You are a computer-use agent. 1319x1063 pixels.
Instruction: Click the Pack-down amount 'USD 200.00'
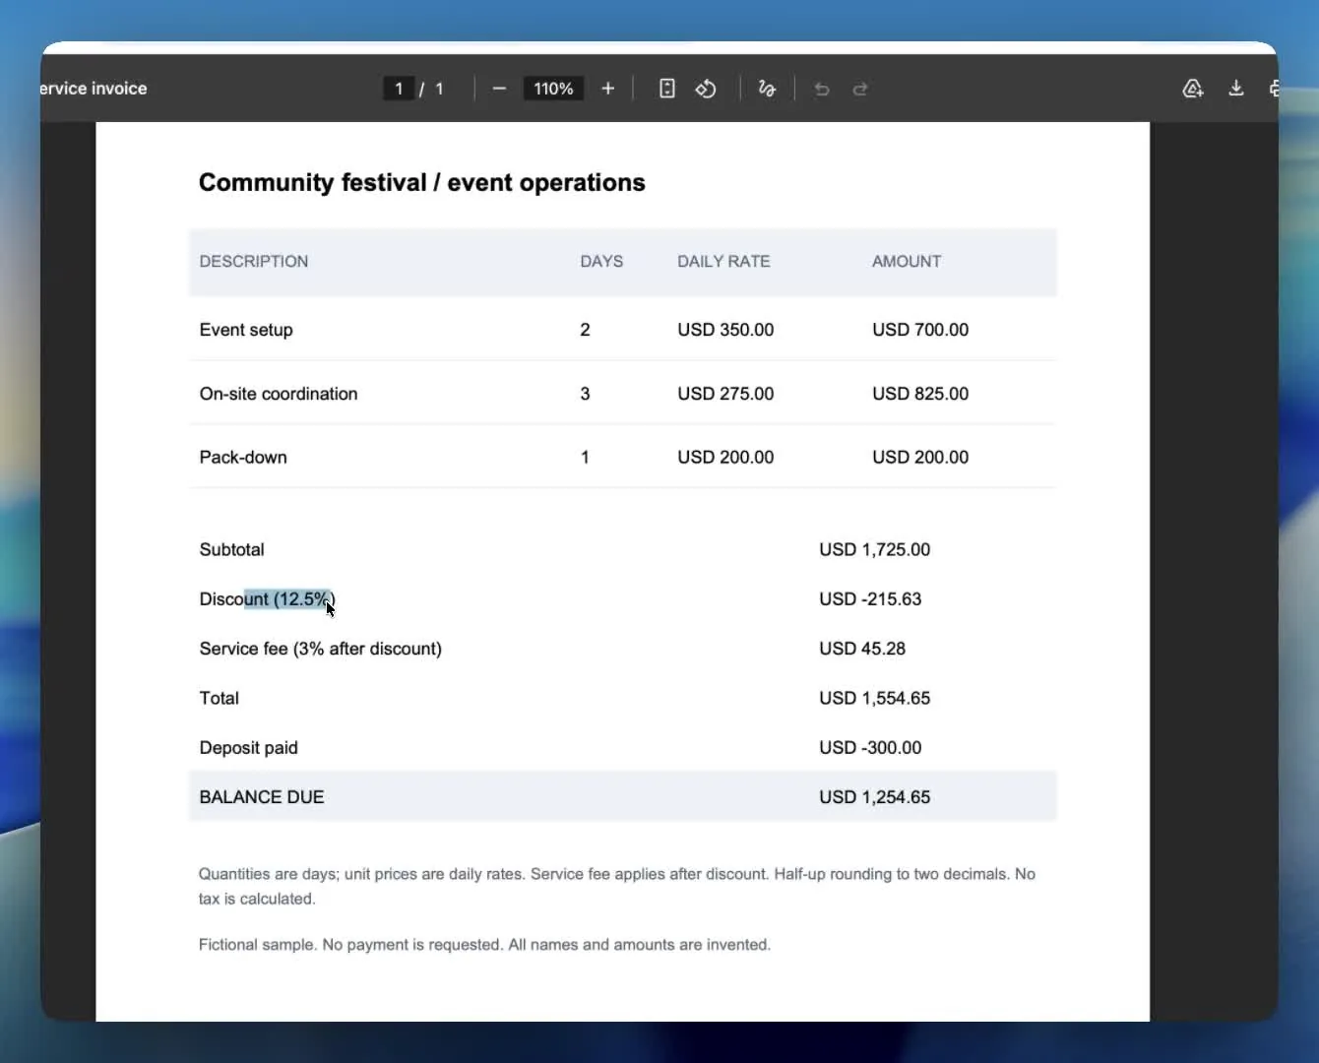point(920,458)
